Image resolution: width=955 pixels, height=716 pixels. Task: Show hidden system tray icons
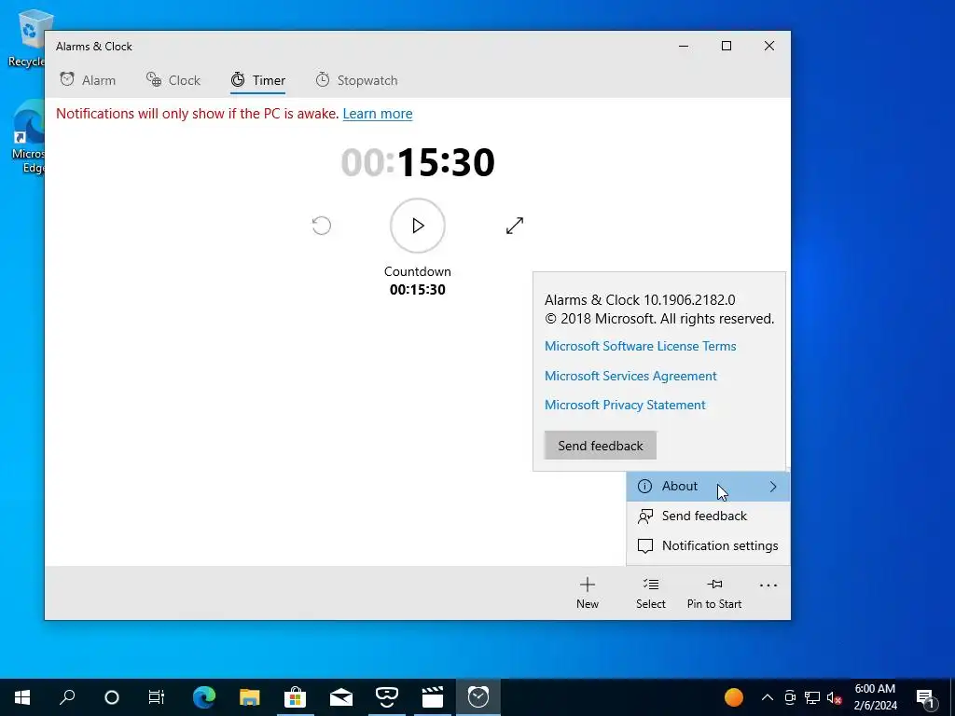768,697
